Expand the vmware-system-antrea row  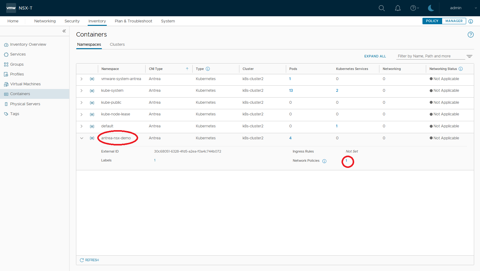click(82, 79)
